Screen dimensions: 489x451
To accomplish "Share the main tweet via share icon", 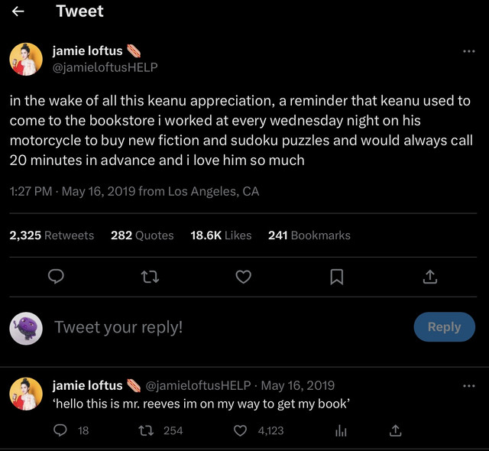I will coord(430,277).
